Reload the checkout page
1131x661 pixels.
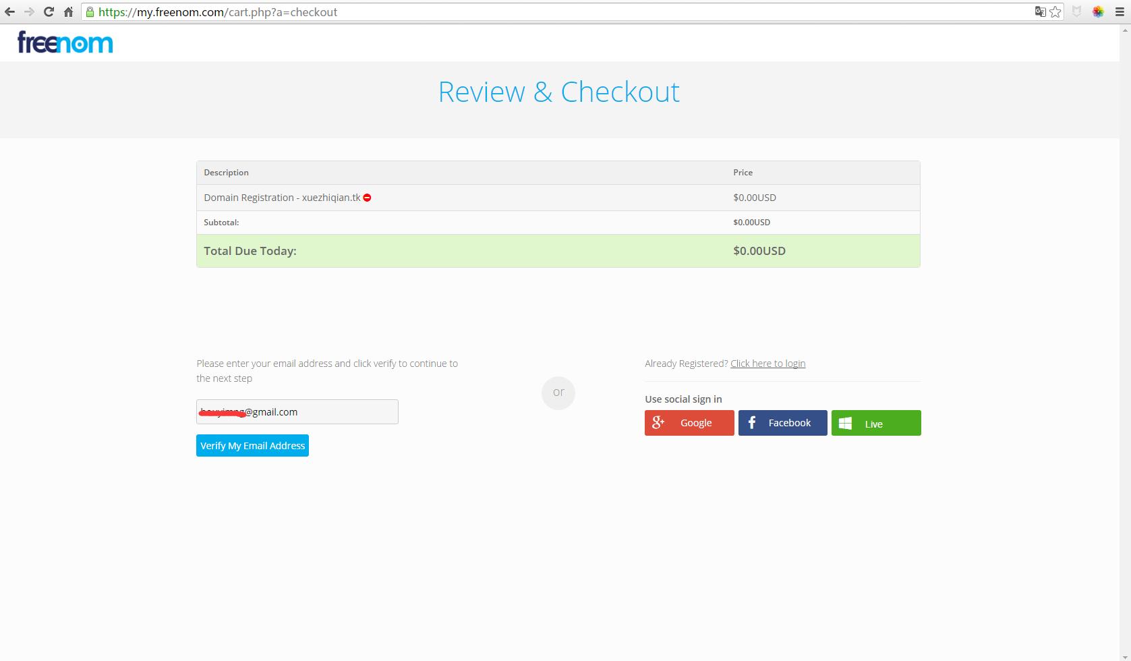[49, 12]
